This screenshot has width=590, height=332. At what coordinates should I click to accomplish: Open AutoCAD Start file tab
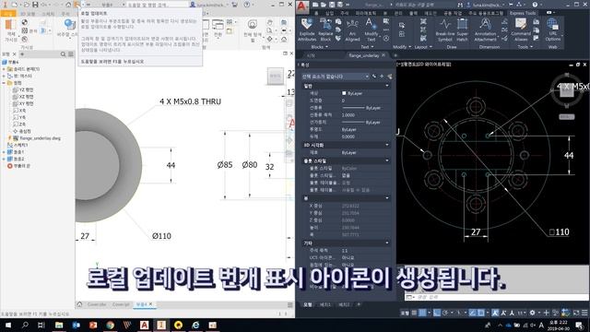(311, 55)
